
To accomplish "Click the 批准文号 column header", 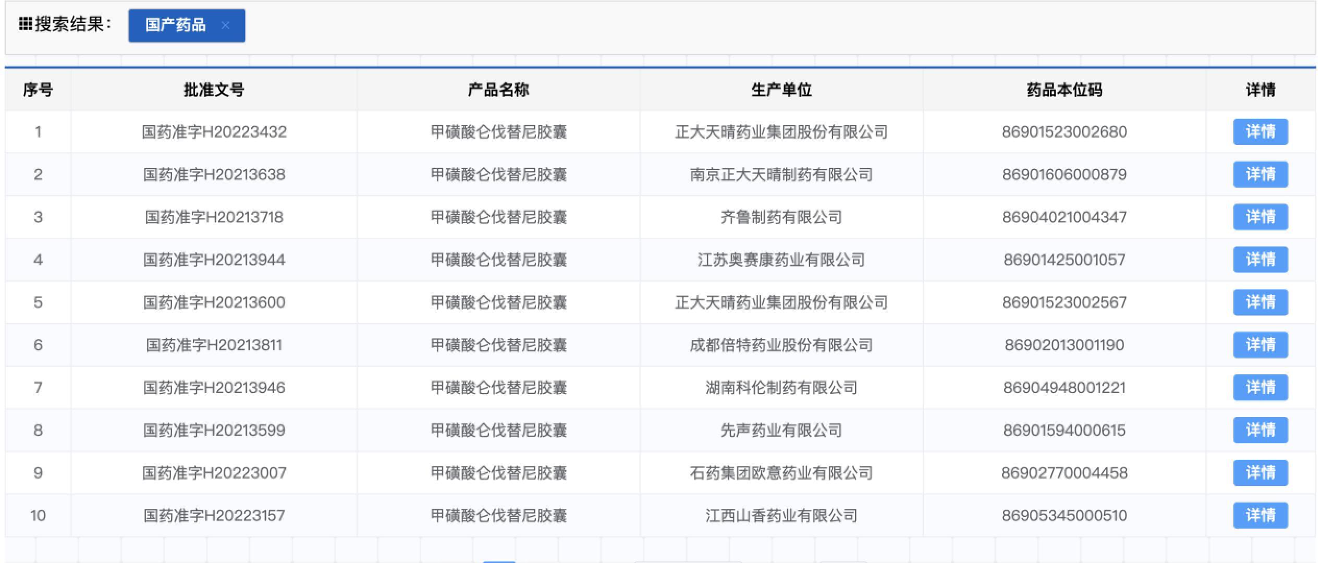I will [214, 90].
